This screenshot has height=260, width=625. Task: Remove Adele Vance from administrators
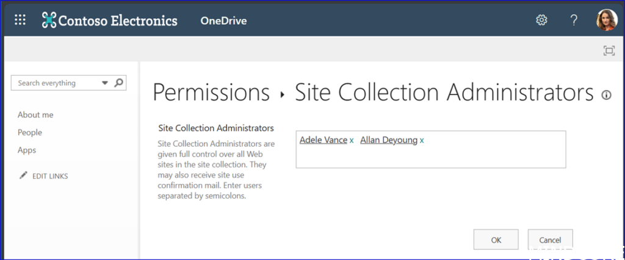point(352,141)
